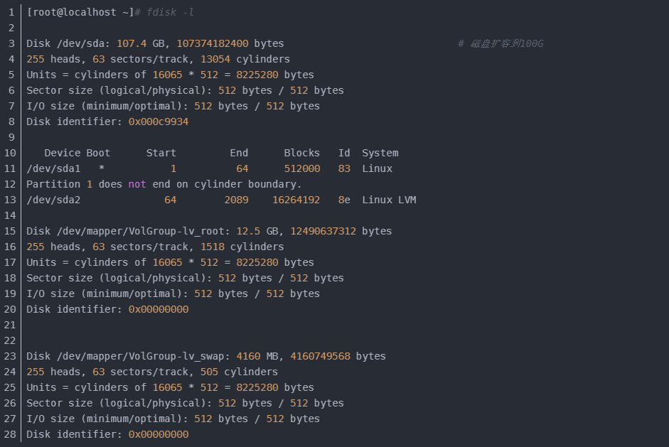Click the '107.4' GB size value
669x447 pixels.
click(x=132, y=43)
